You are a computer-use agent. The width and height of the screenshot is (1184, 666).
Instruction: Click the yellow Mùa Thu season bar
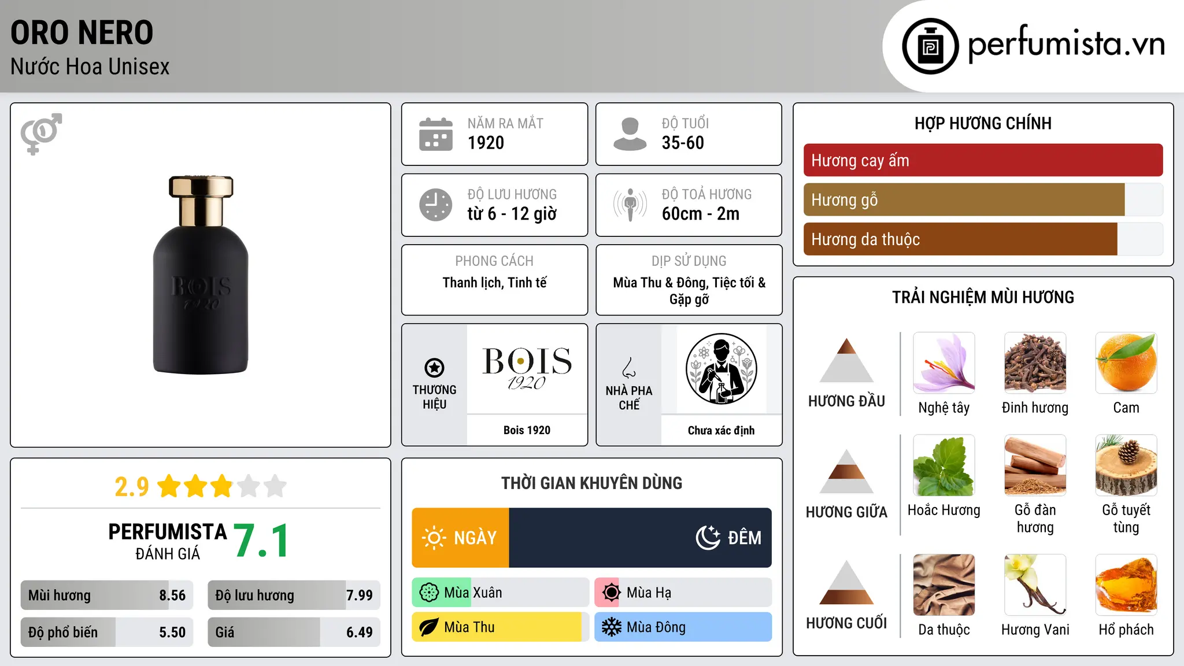pos(501,627)
